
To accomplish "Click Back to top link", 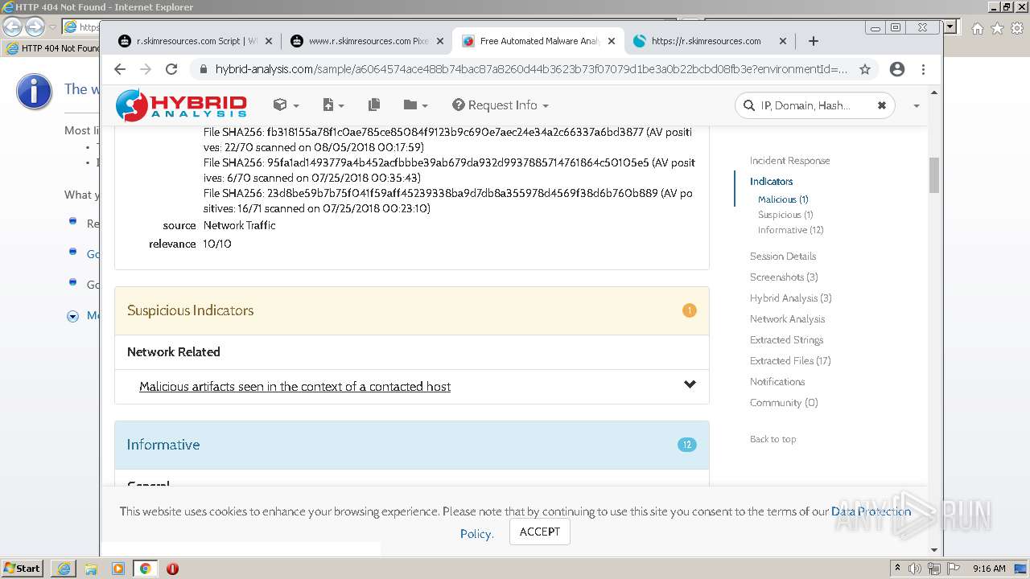I will pyautogui.click(x=772, y=439).
